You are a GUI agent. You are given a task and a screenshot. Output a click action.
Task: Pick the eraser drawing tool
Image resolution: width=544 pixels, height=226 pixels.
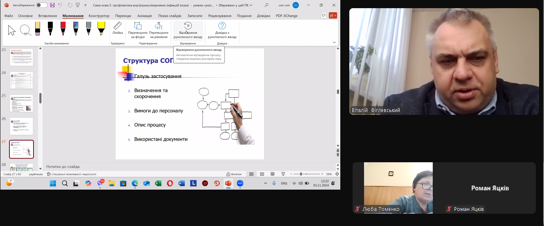[37, 29]
